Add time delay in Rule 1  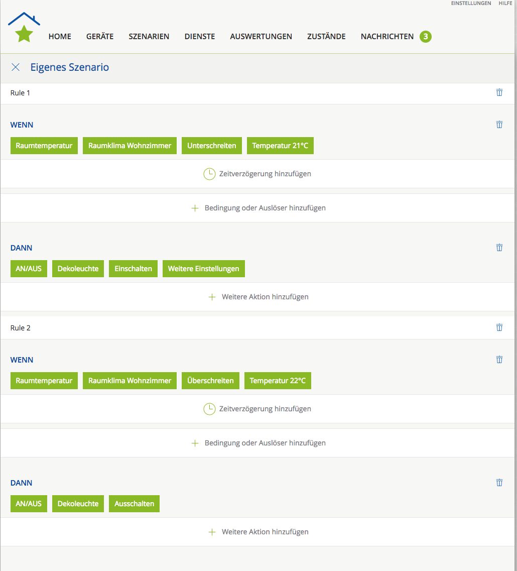[x=257, y=174]
